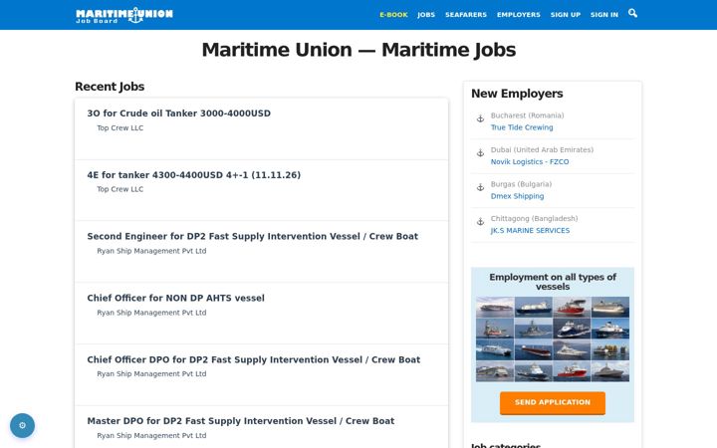Click Ryan Ship Management under Second Engineer job
Viewport: 717px width, 448px height.
click(151, 251)
